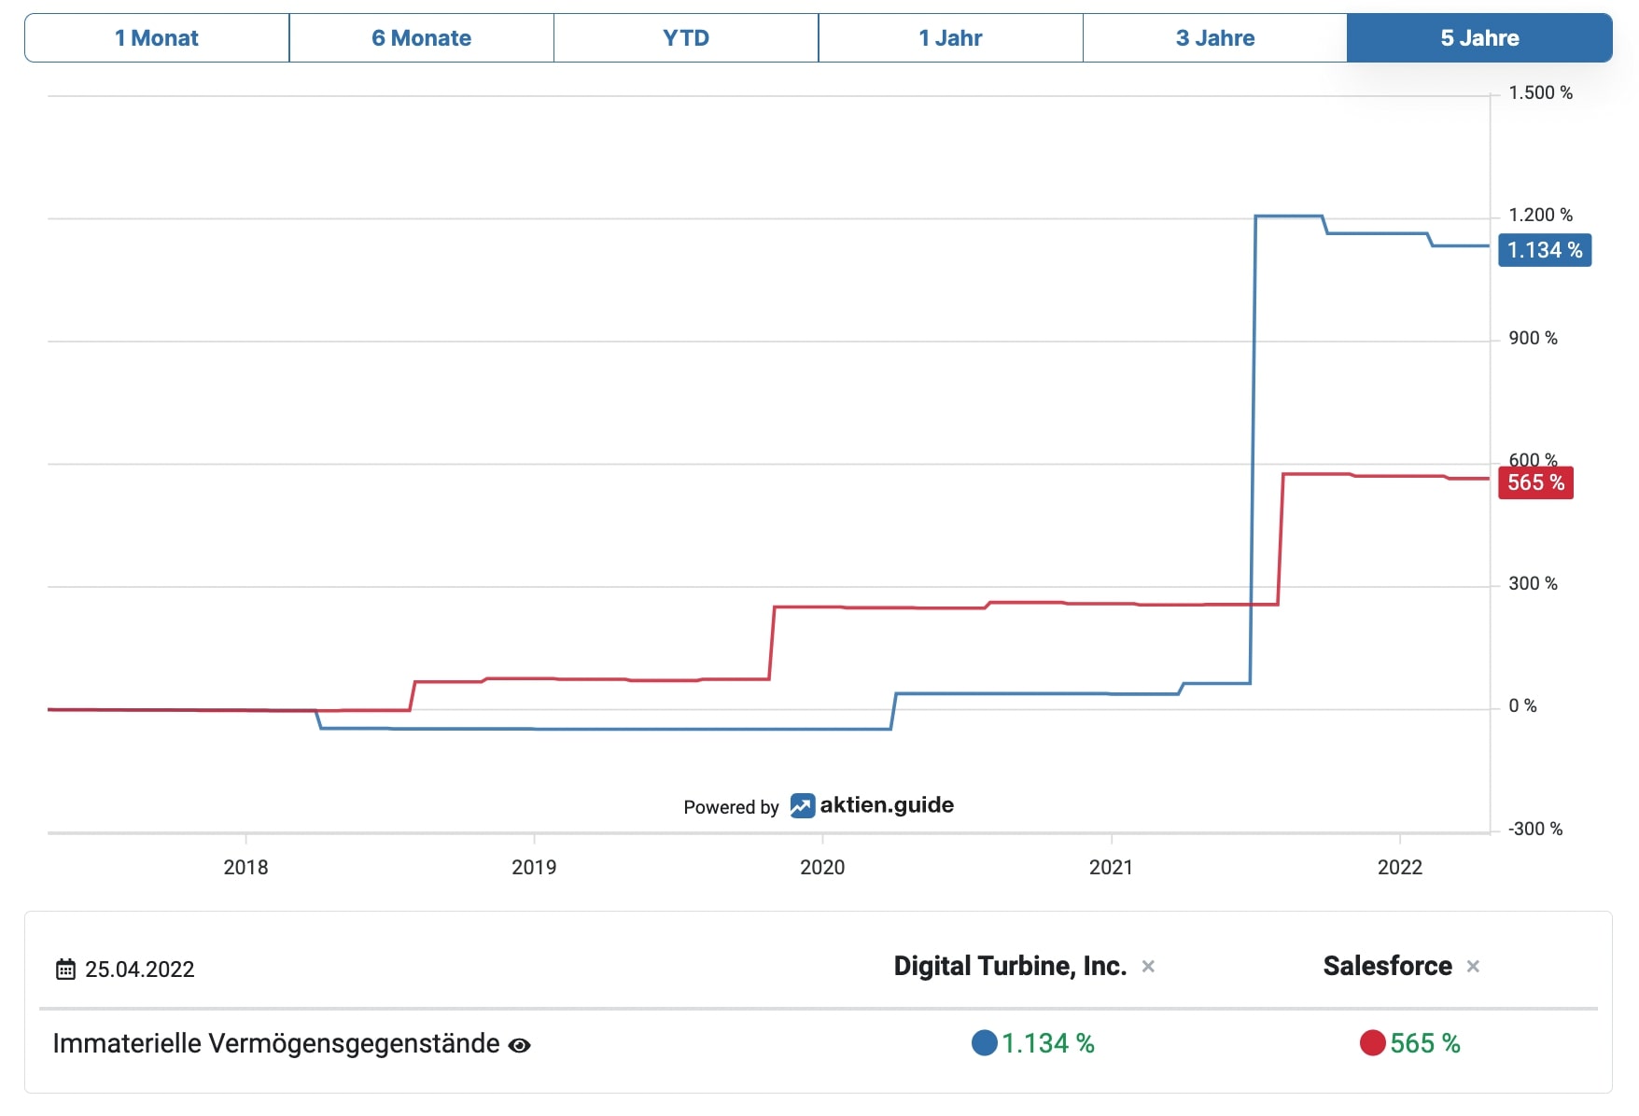Switch to the 6 Monate tab

(421, 38)
